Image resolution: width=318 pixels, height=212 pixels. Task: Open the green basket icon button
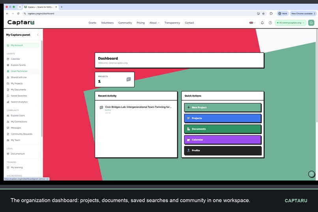tap(311, 23)
